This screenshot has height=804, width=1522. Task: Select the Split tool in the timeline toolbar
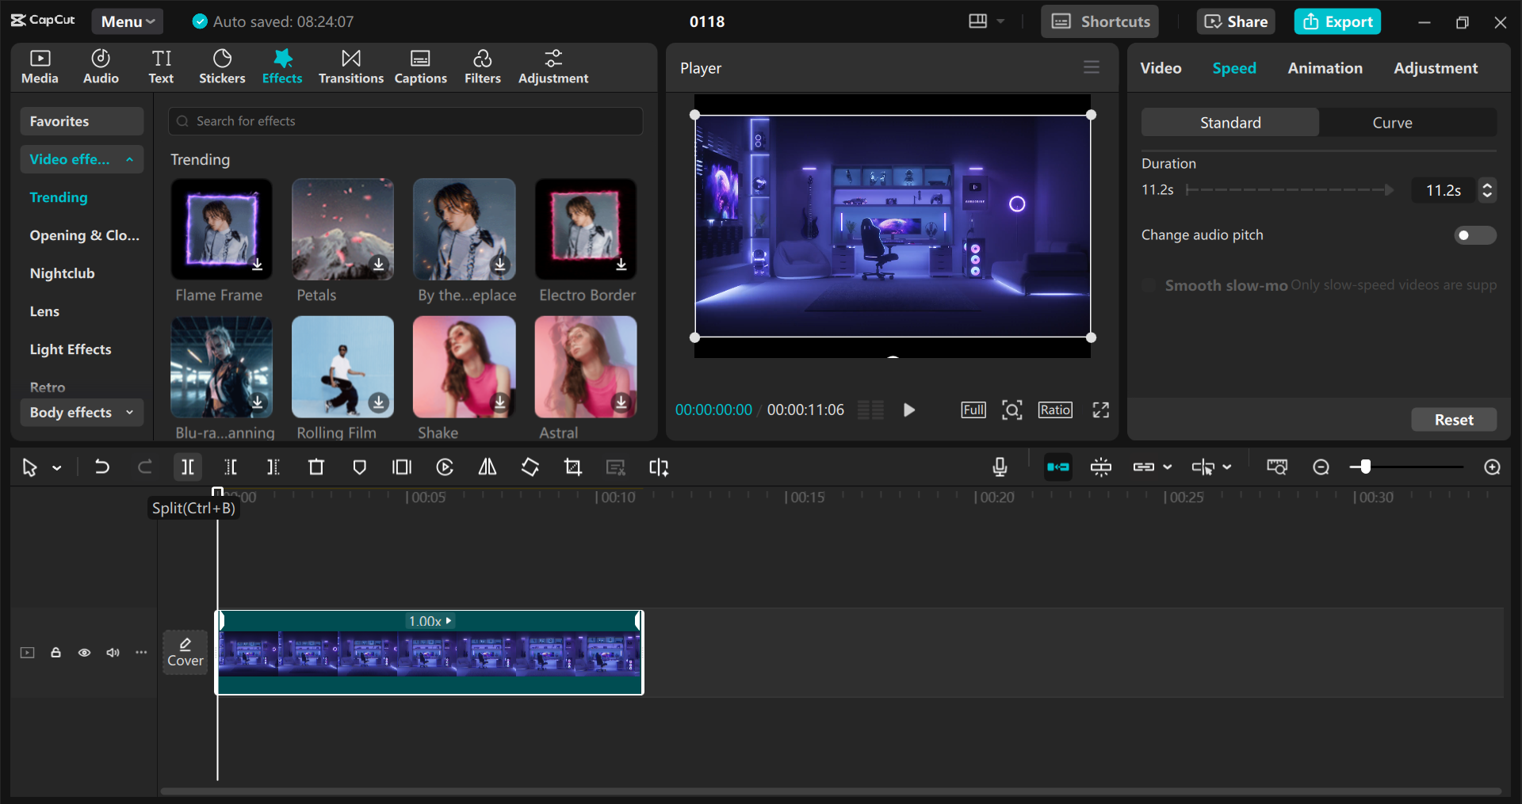coord(188,467)
